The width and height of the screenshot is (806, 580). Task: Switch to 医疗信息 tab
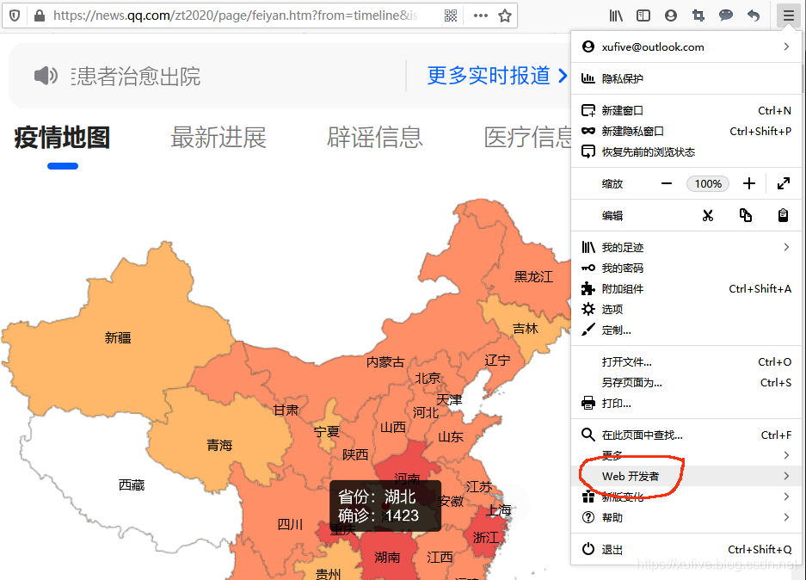527,138
